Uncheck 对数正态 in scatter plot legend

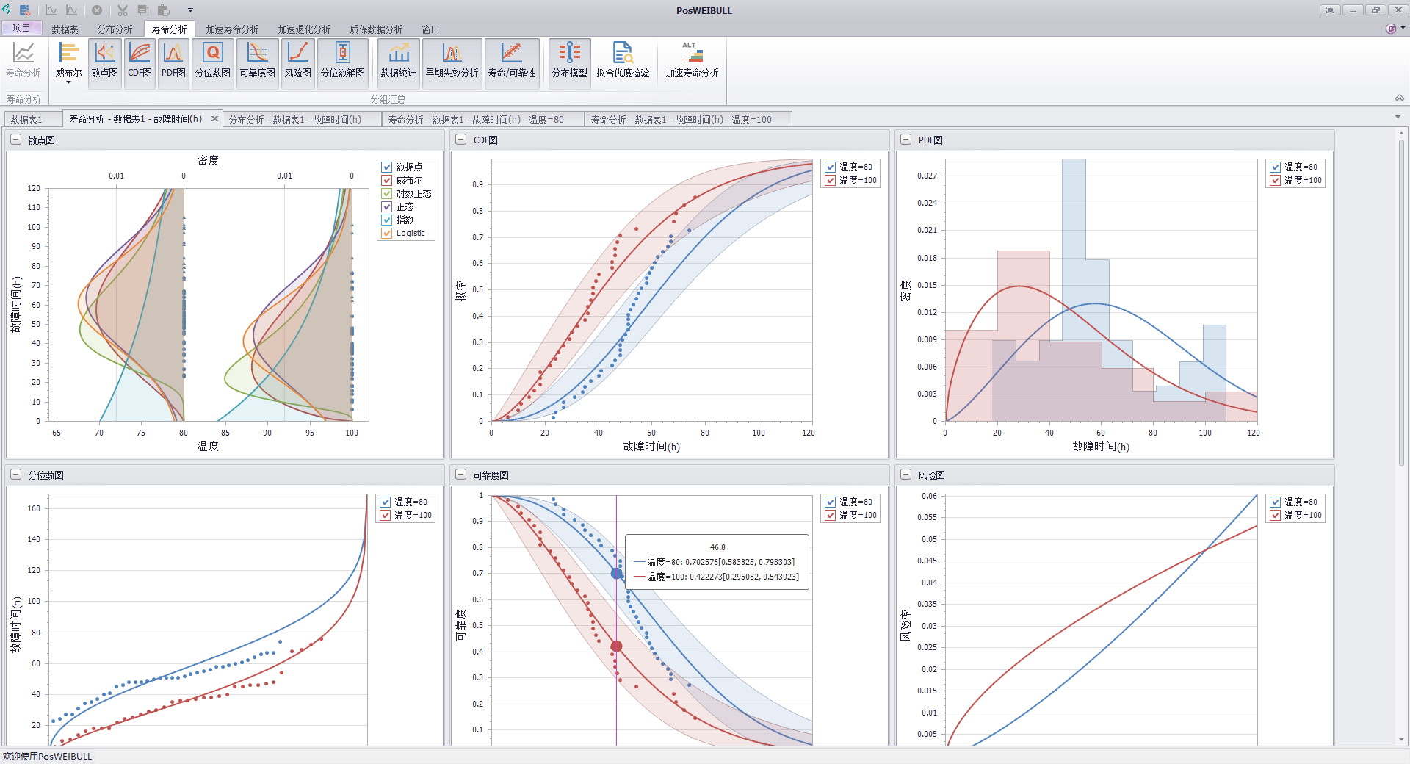[387, 194]
